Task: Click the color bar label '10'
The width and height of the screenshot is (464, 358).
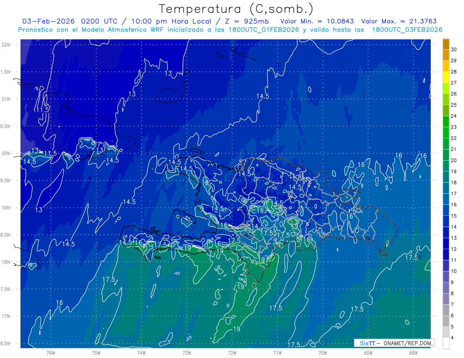Action: pos(454,271)
